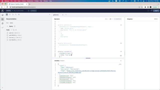
Task: Switch to the getGenres operation tab
Action: point(56,15)
